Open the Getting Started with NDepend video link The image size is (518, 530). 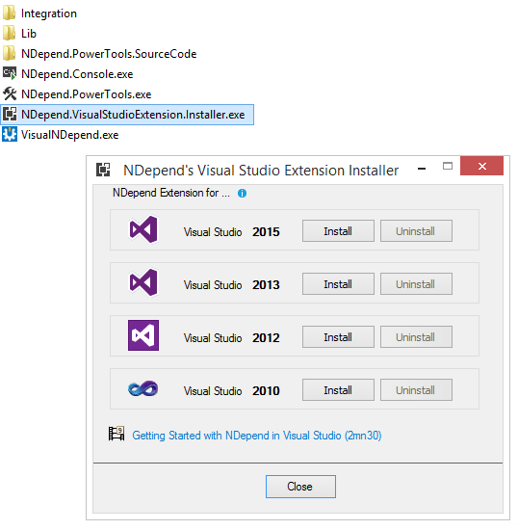257,436
